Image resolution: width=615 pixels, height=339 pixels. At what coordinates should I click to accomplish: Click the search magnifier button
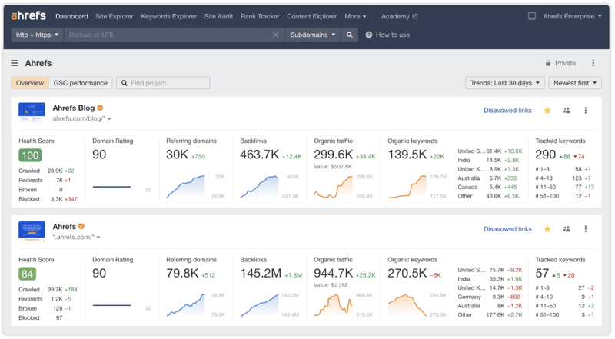[x=350, y=35]
